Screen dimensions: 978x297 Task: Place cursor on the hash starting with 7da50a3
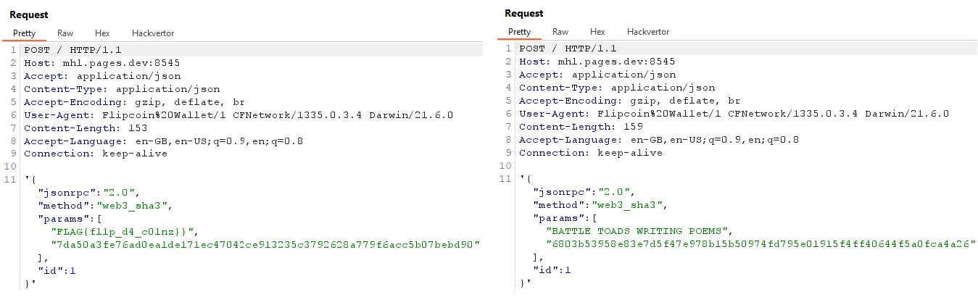(265, 244)
